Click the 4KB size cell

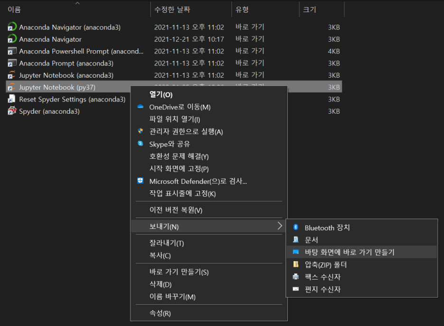334,51
